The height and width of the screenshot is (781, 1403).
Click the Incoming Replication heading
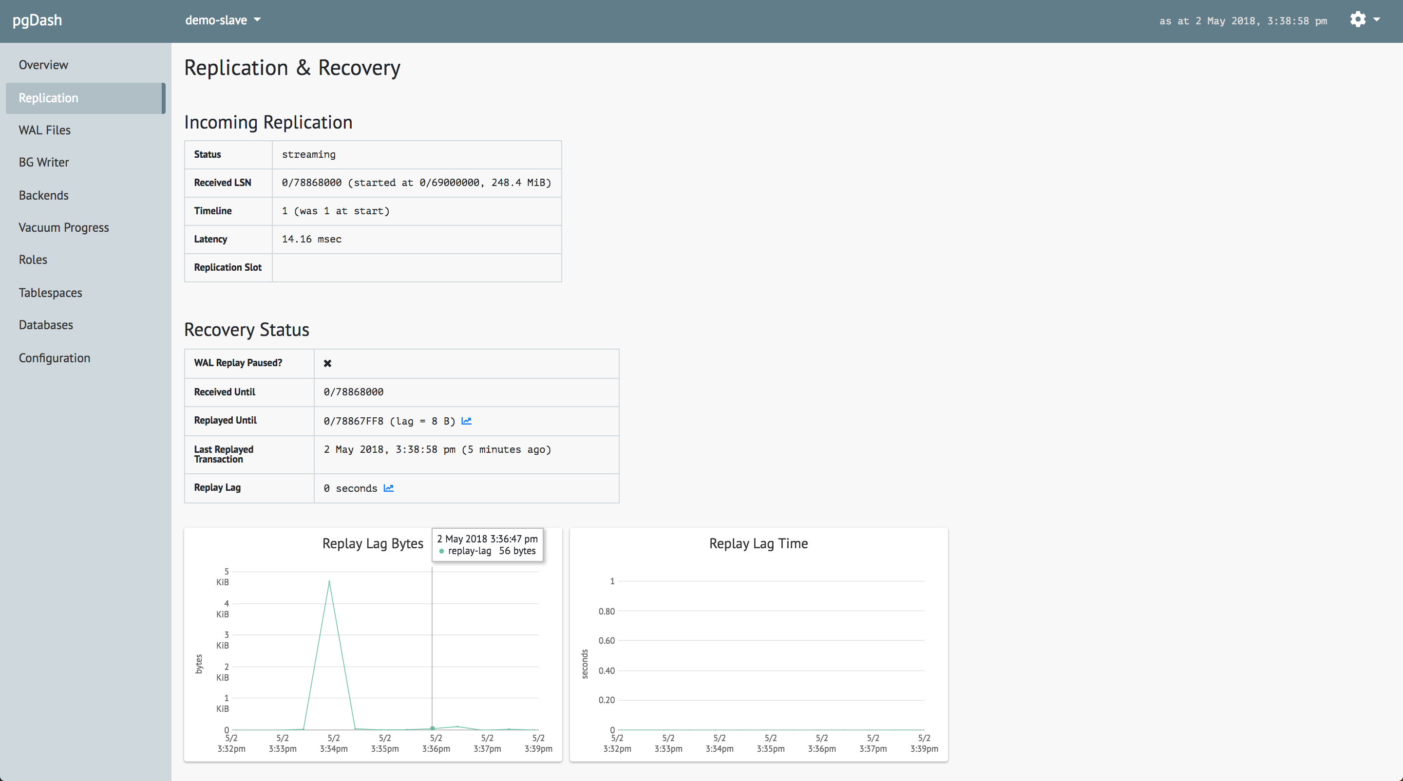tap(268, 122)
